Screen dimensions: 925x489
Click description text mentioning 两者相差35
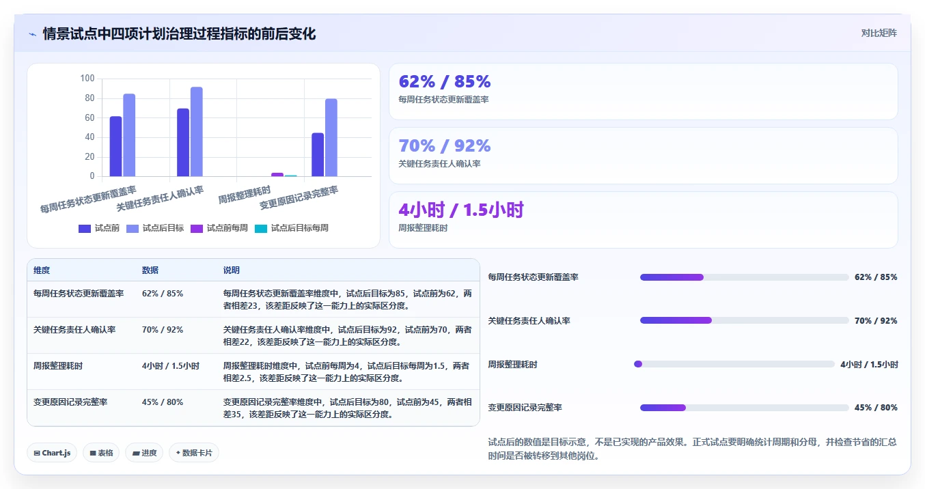coord(347,408)
